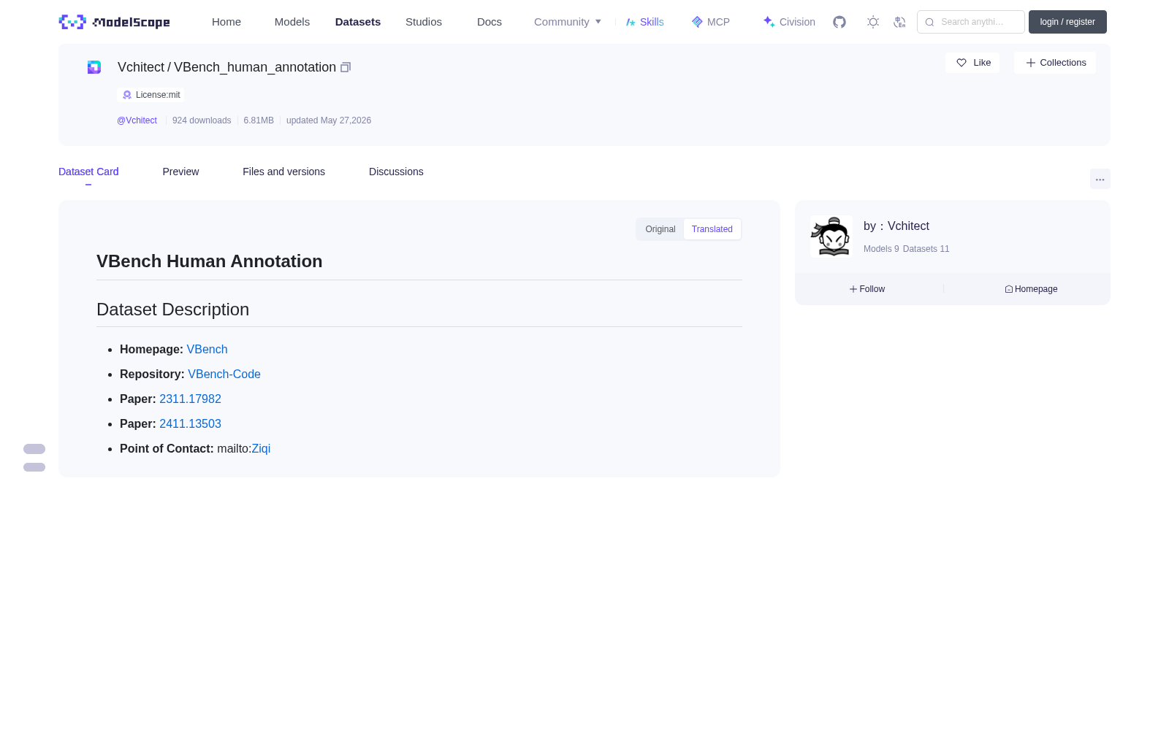Image resolution: width=1169 pixels, height=730 pixels.
Task: Expand the Community dropdown menu
Action: click(x=568, y=22)
